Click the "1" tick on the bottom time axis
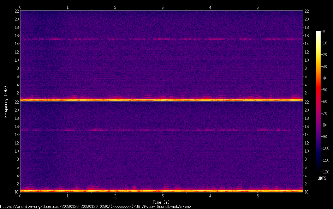Screen dimensions: 333x209 point(67,196)
